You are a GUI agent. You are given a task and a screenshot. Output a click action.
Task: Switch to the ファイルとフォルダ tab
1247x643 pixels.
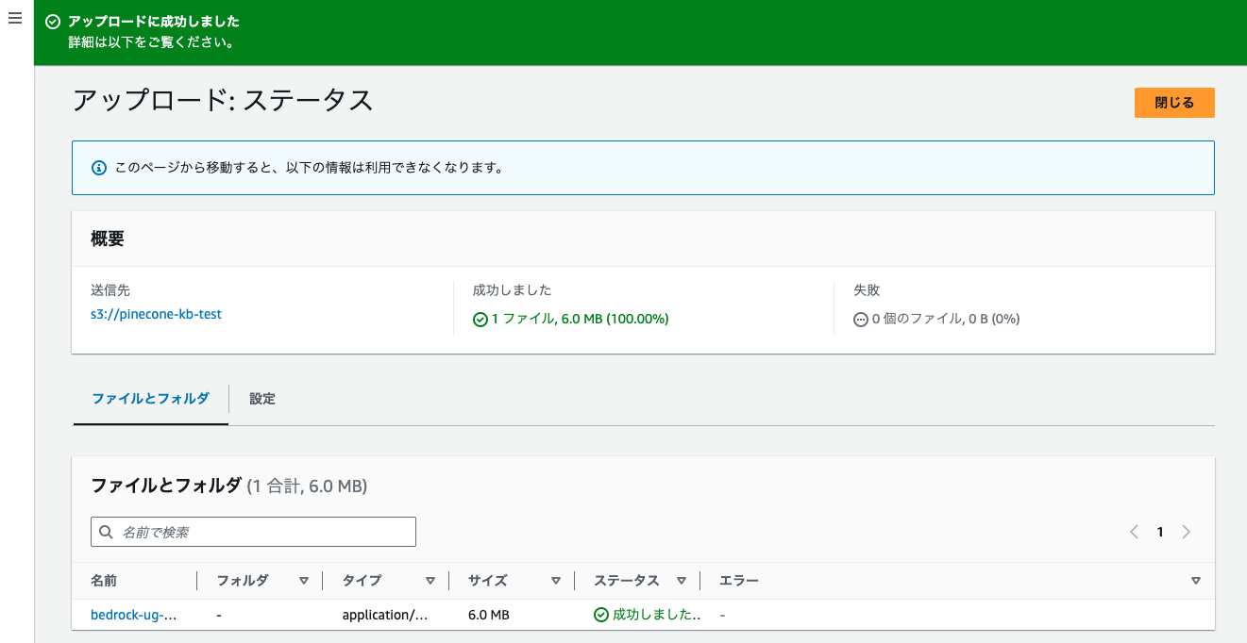(x=150, y=399)
